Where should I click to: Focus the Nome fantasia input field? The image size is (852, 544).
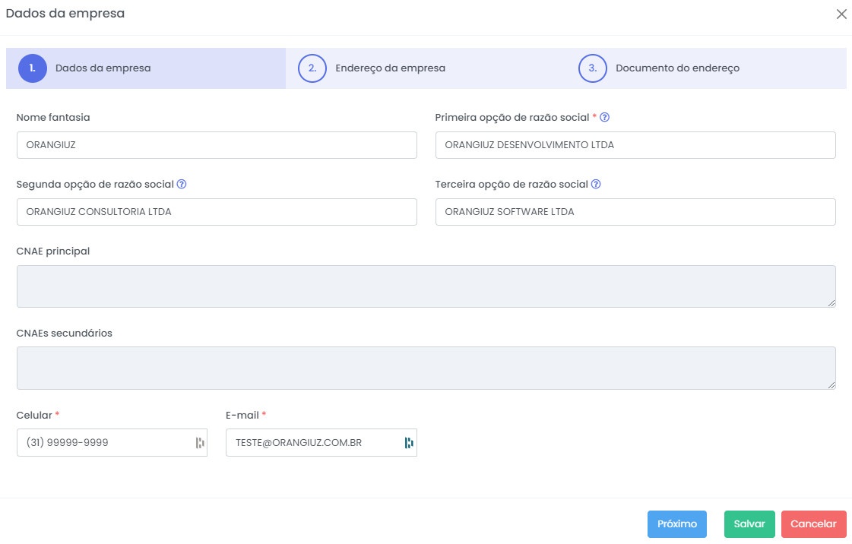pos(217,145)
